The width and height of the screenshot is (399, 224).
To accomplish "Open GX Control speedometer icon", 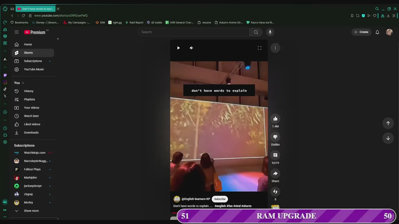I will [x=5, y=22].
